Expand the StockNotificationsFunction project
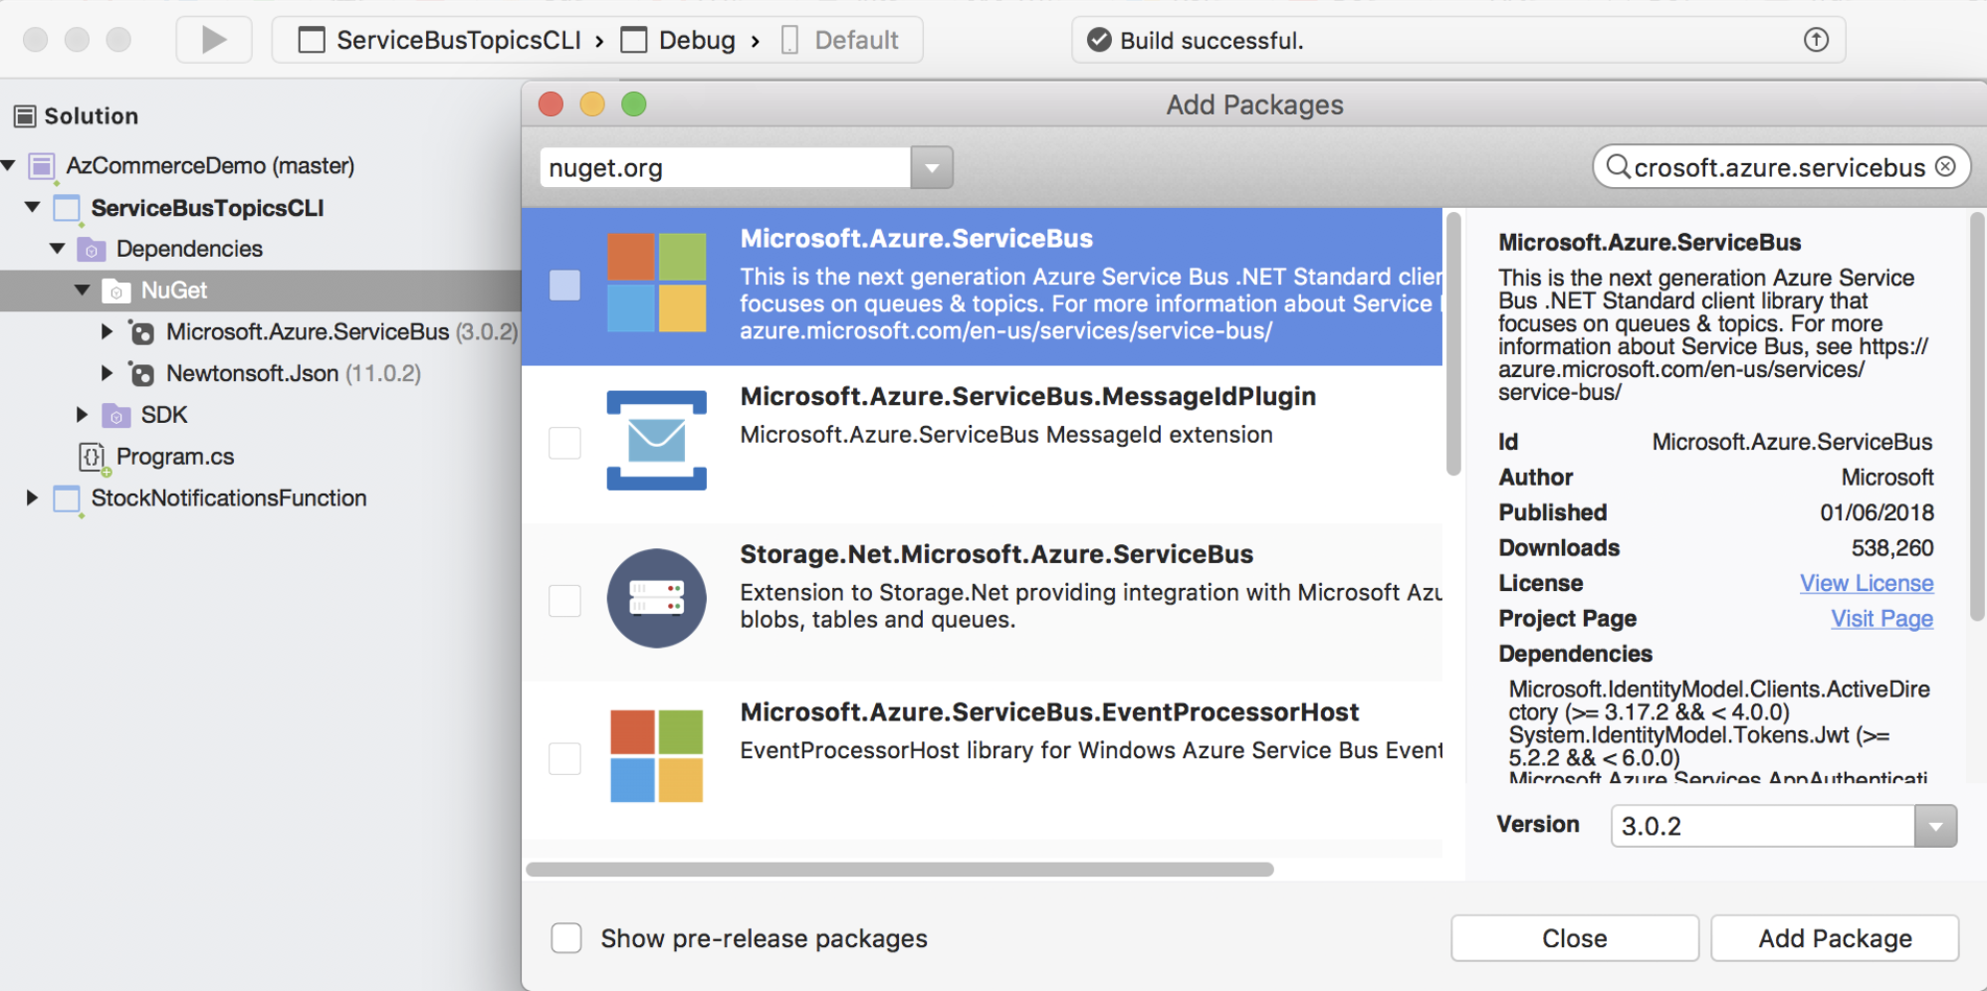 [32, 497]
